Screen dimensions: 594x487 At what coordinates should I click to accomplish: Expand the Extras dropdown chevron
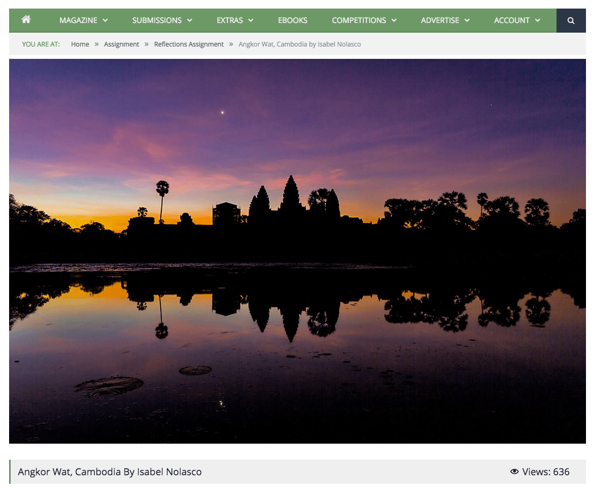coord(251,20)
